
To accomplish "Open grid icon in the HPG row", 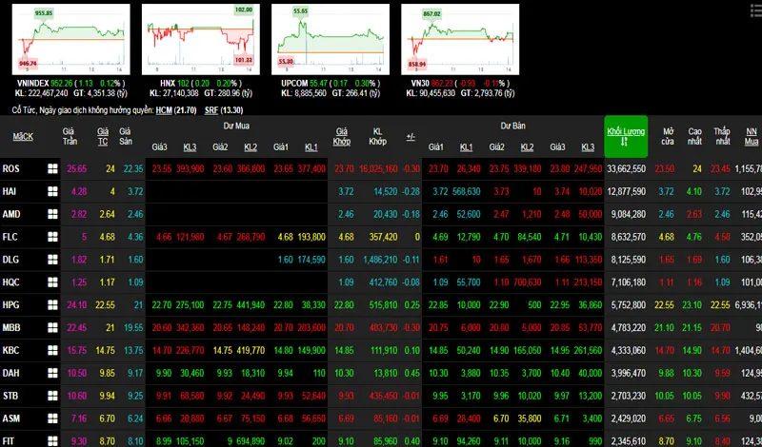I will pyautogui.click(x=52, y=304).
